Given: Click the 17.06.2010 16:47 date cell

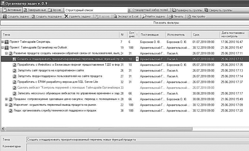Looking at the screenshot, I should tap(232, 42).
